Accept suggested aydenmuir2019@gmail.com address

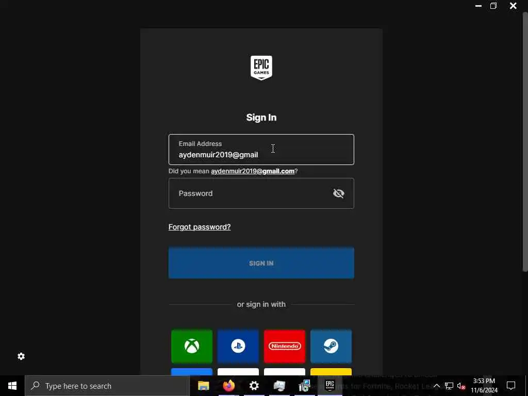(253, 171)
